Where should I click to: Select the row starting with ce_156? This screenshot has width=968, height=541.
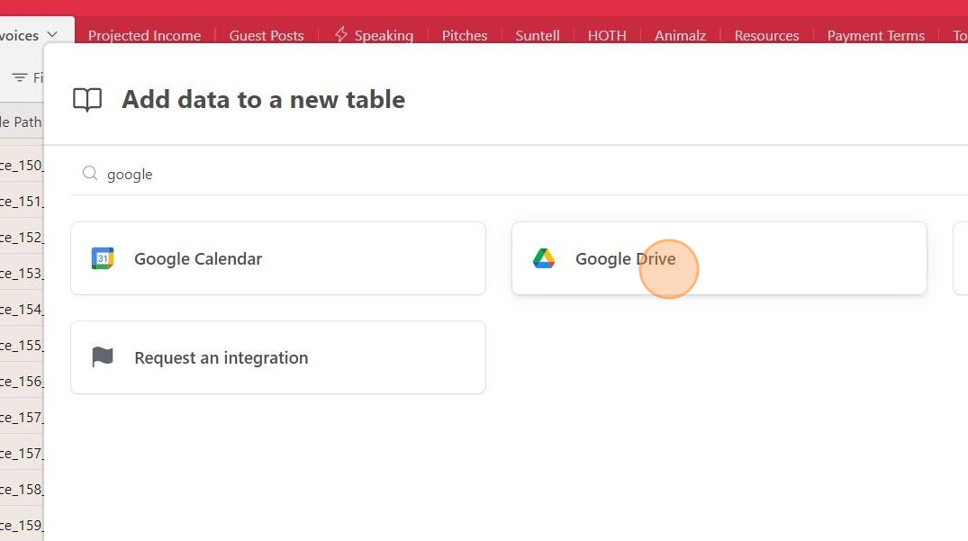click(22, 382)
